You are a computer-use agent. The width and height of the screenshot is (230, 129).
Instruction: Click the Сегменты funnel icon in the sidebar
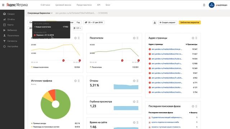point(4,41)
